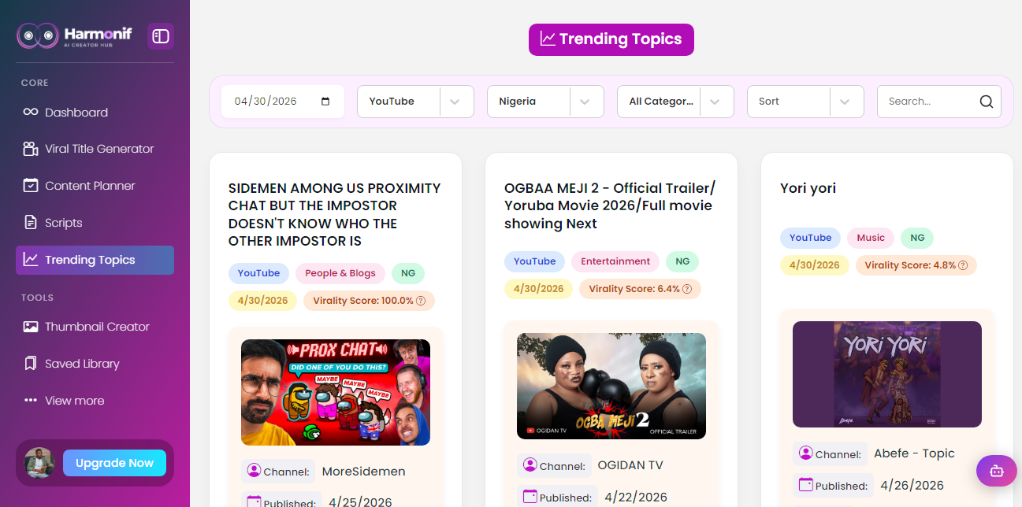Viewport: 1022px width, 507px height.
Task: Click the chevron arrow on Sort dropdown
Action: coord(845,102)
